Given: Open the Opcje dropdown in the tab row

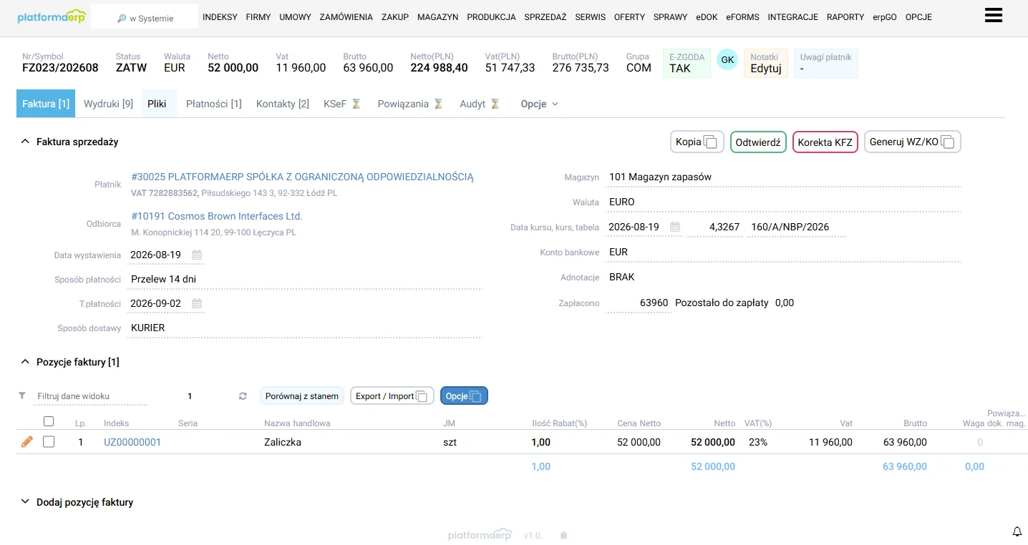Looking at the screenshot, I should 539,104.
